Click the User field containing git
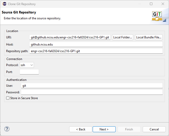The image size is (169, 136). 92,86
